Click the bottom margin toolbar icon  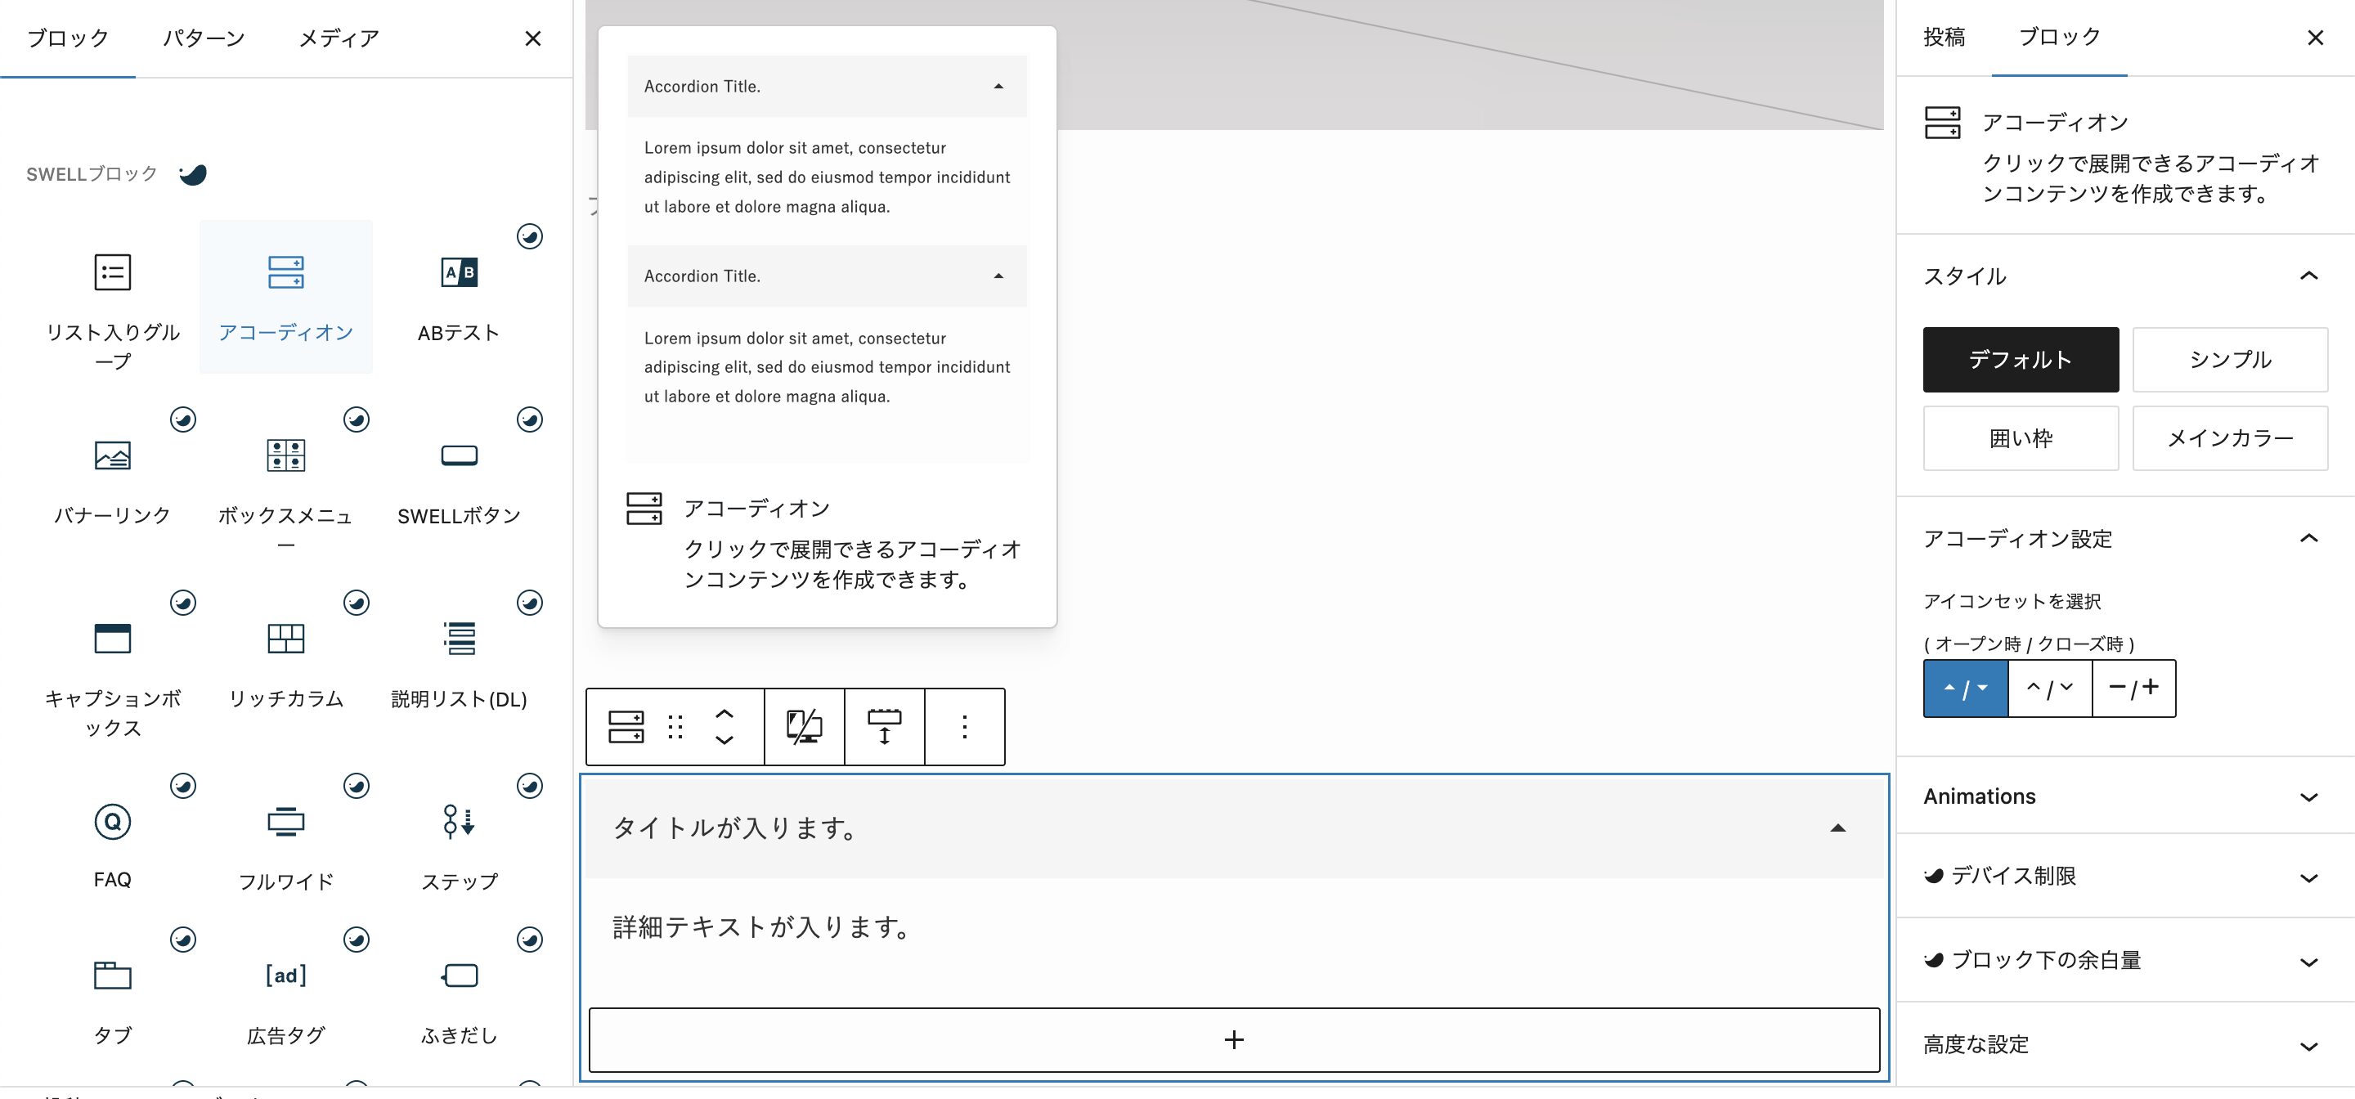(x=884, y=727)
